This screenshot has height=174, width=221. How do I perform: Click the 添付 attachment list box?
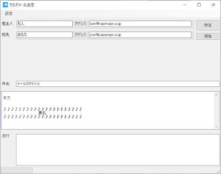coord(118,150)
